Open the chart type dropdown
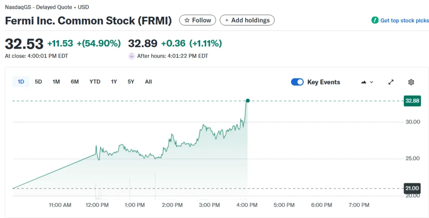Image resolution: width=429 pixels, height=218 pixels. coord(367,82)
